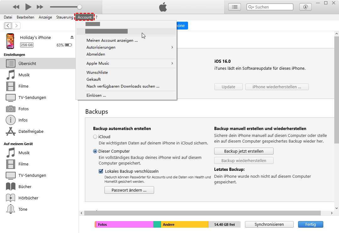Open the downloads arrow icon

click(x=305, y=7)
